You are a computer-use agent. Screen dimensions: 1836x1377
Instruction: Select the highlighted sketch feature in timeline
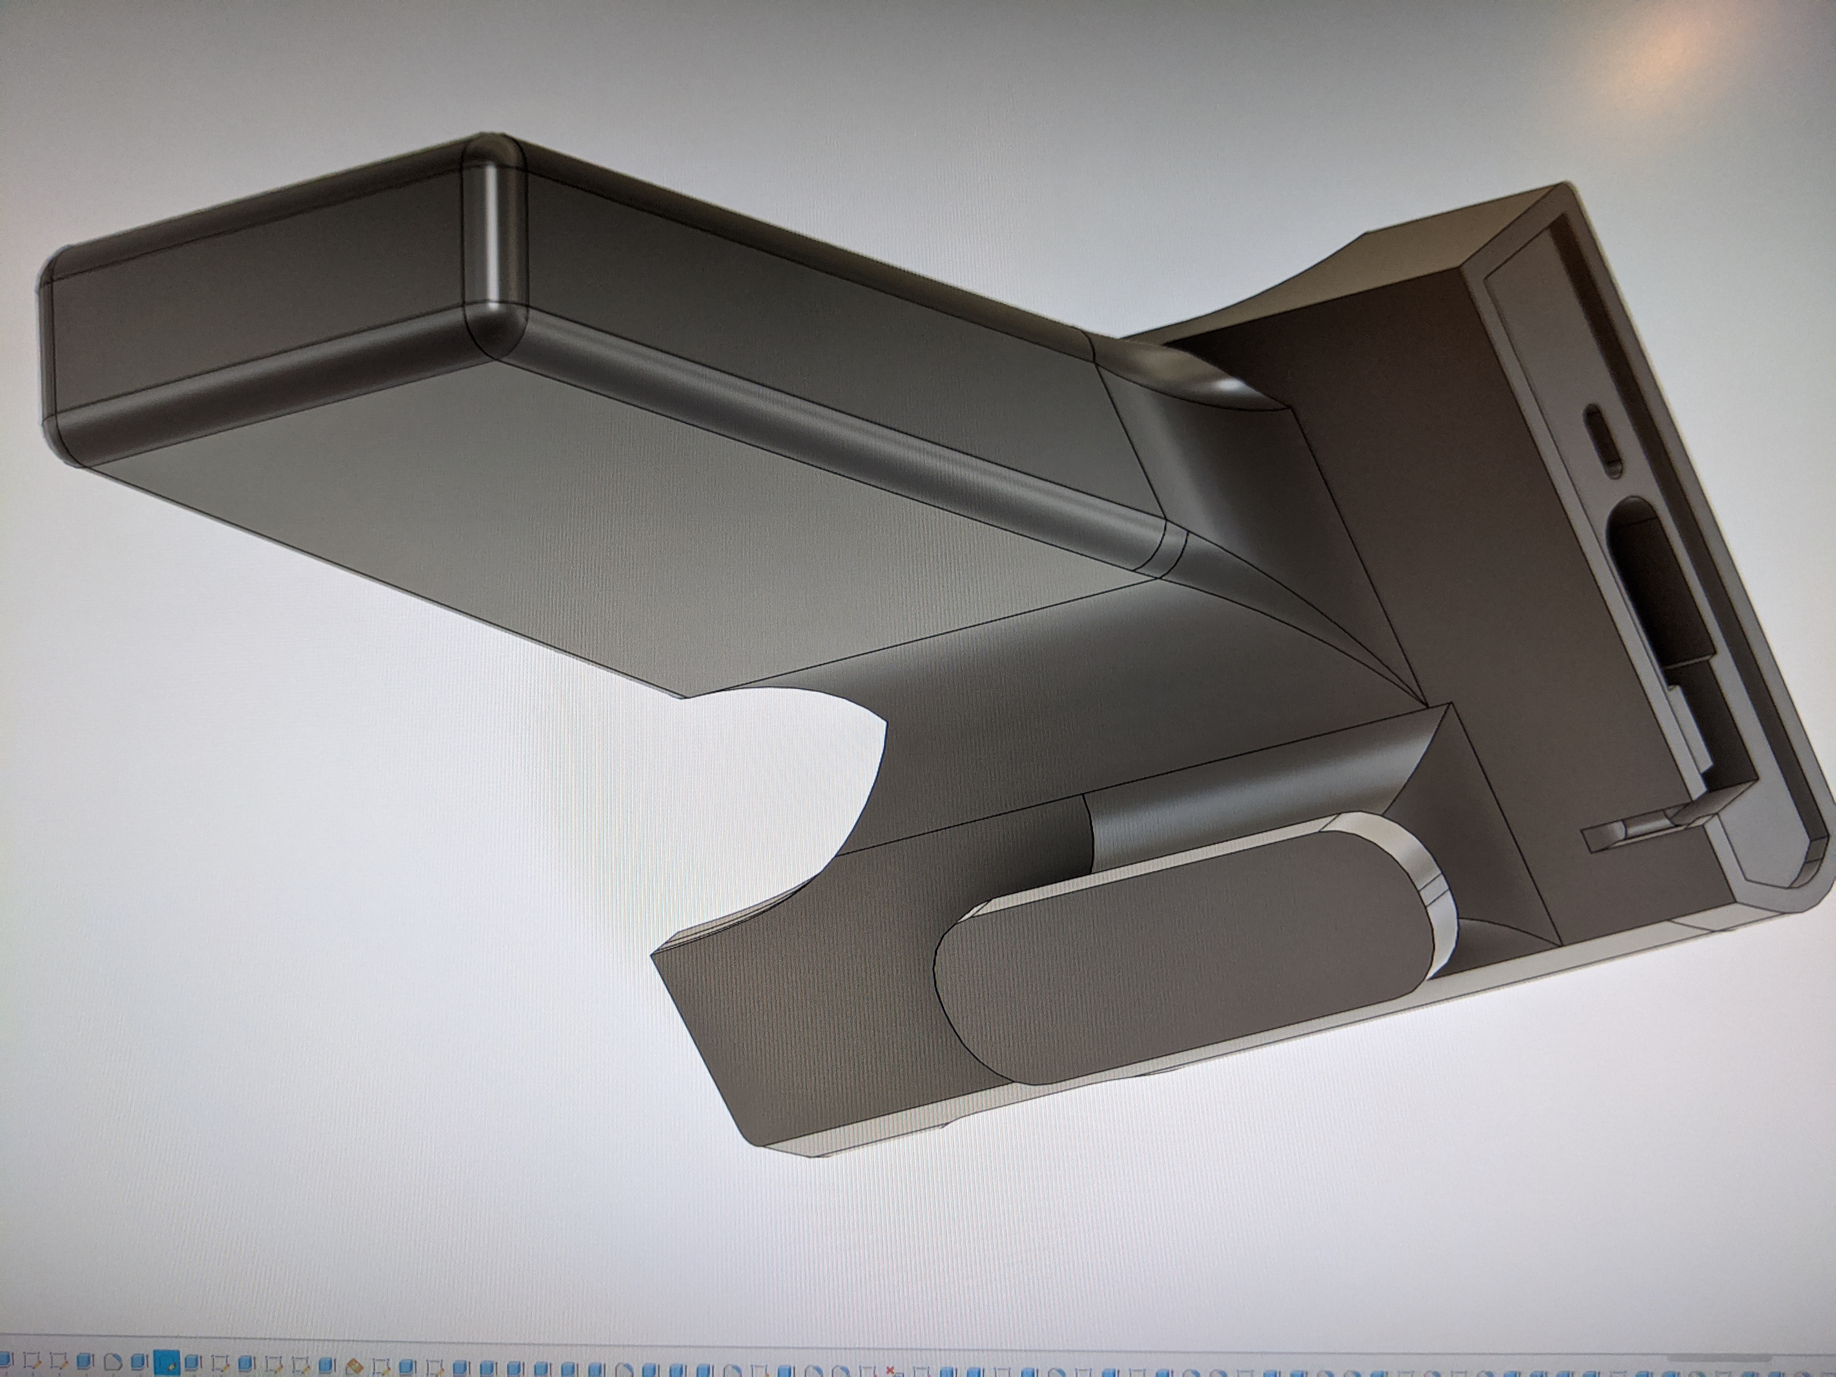coord(167,1363)
